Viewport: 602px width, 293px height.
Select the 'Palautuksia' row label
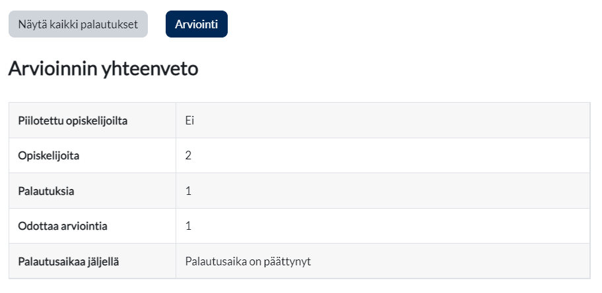46,191
